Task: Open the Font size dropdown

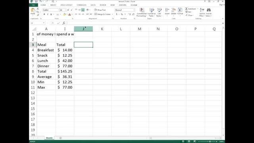Action: pos(65,10)
